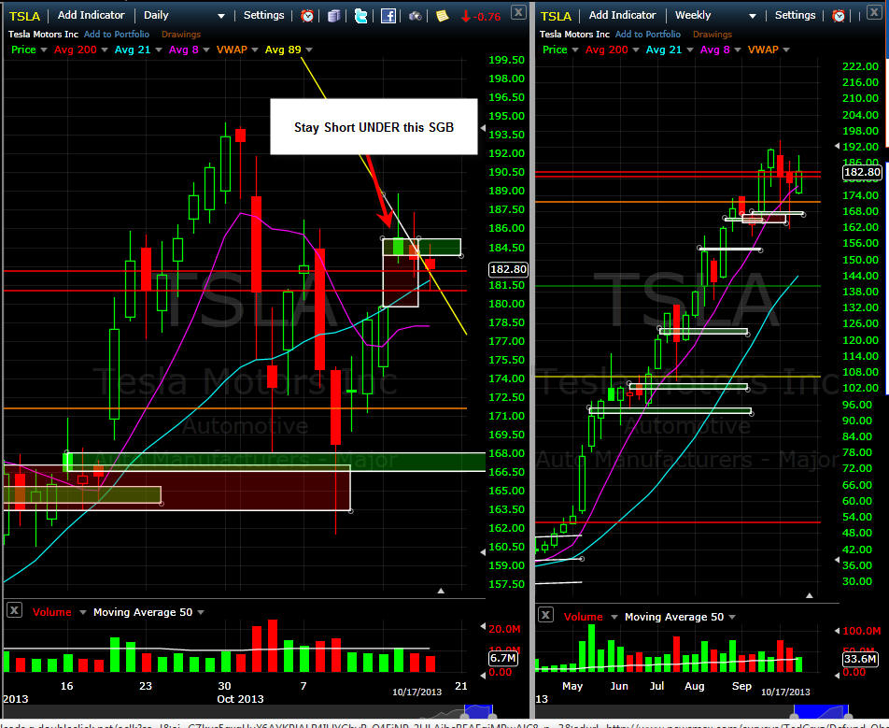Expand Avg 21 options arrow in Weekly chart

[x=690, y=50]
